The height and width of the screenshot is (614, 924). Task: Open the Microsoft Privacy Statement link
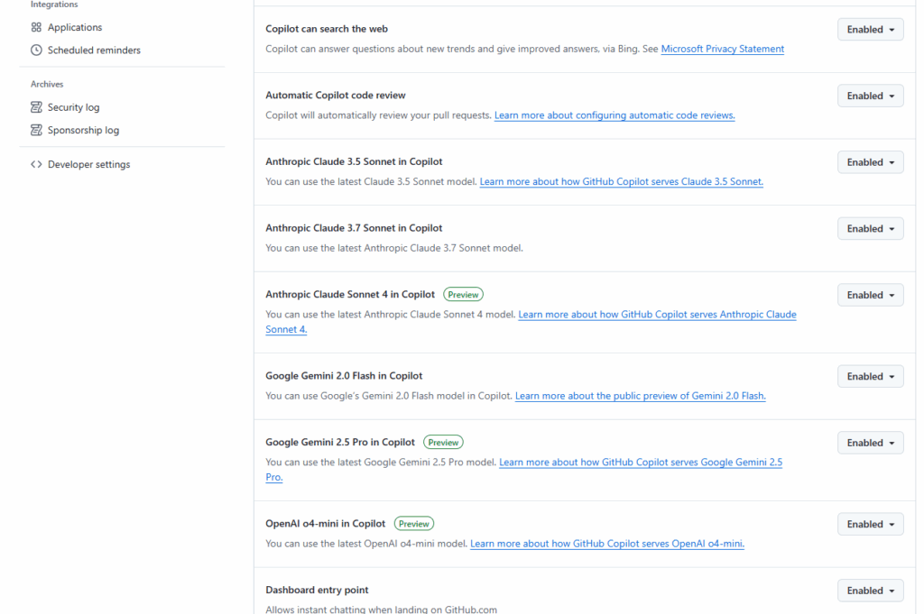coord(723,49)
